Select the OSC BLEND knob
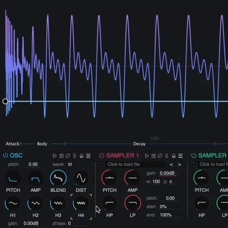Screen dimensions: 228x228 point(58,177)
